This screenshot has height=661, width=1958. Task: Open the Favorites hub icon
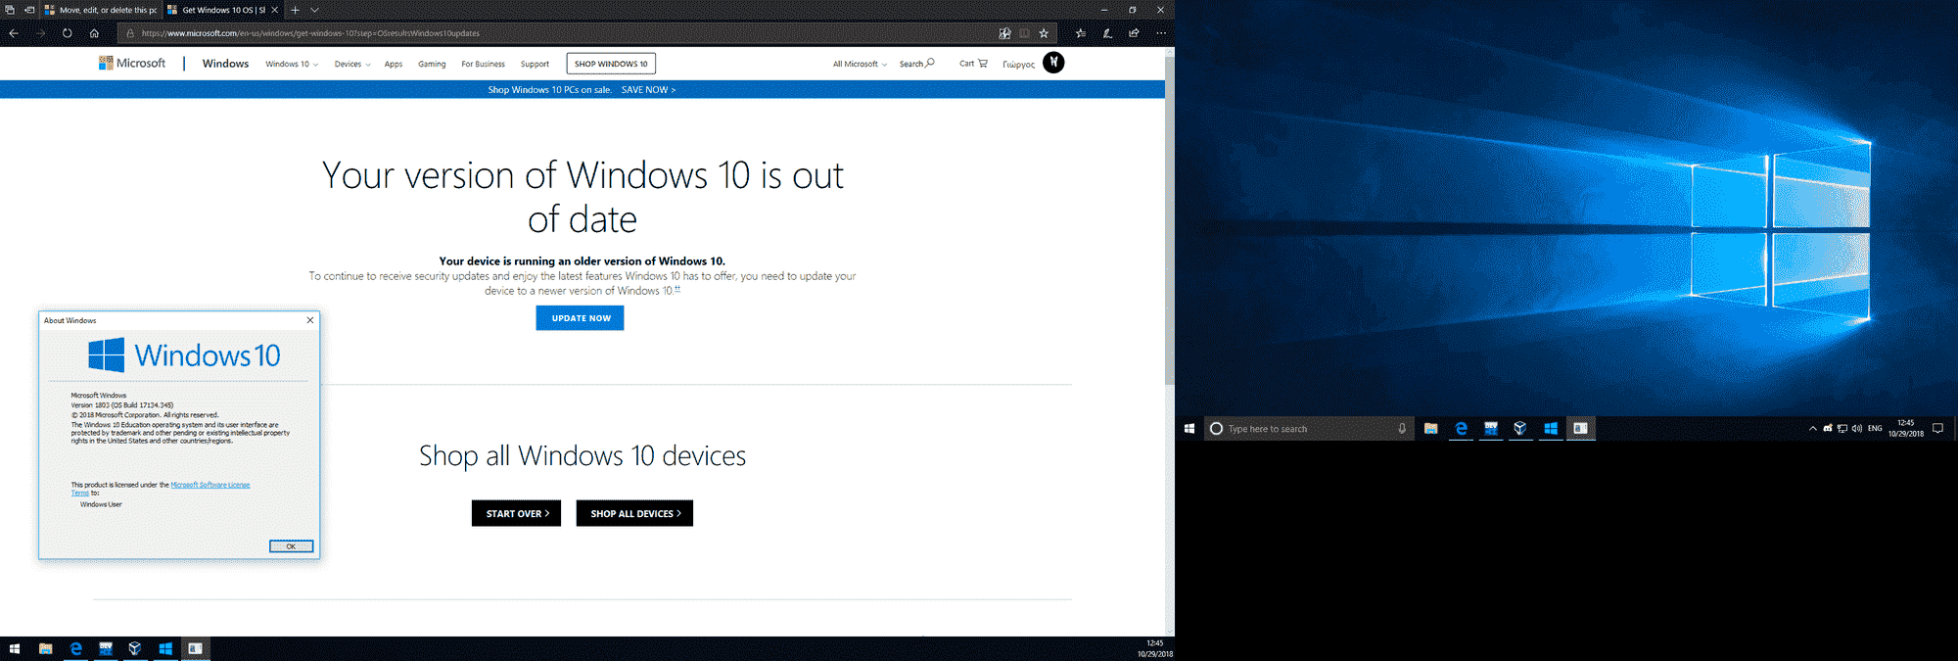coord(1081,33)
